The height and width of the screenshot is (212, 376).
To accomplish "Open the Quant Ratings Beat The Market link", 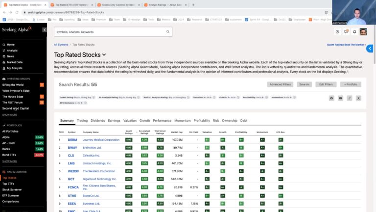I will pyautogui.click(x=346, y=45).
